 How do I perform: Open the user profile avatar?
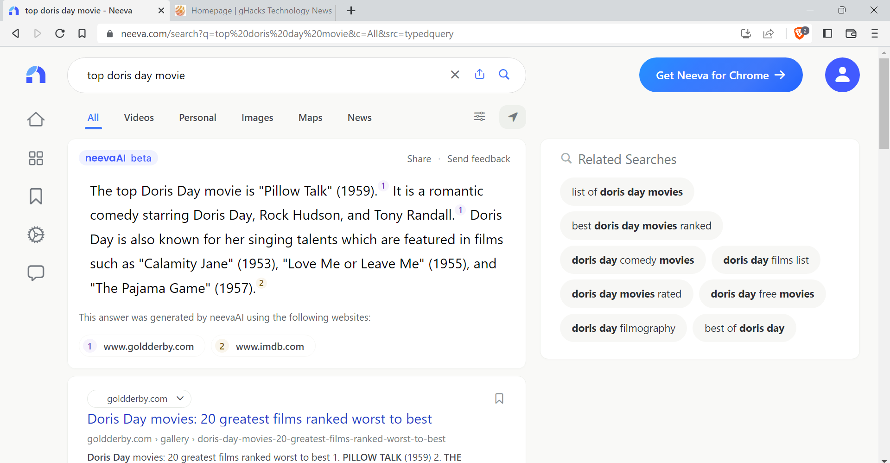842,75
